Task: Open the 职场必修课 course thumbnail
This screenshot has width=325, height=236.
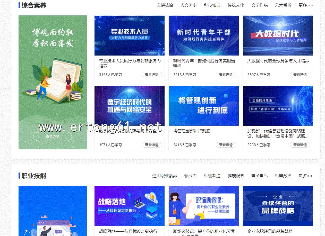Action: (203, 206)
